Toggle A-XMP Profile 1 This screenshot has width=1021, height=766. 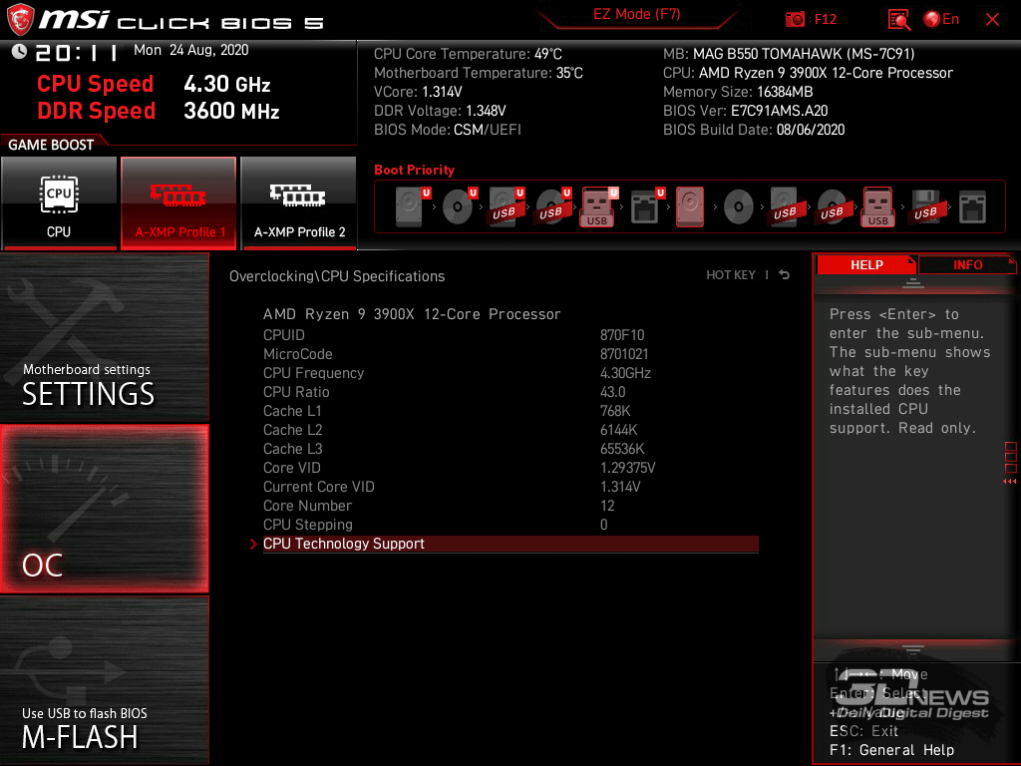pyautogui.click(x=178, y=203)
